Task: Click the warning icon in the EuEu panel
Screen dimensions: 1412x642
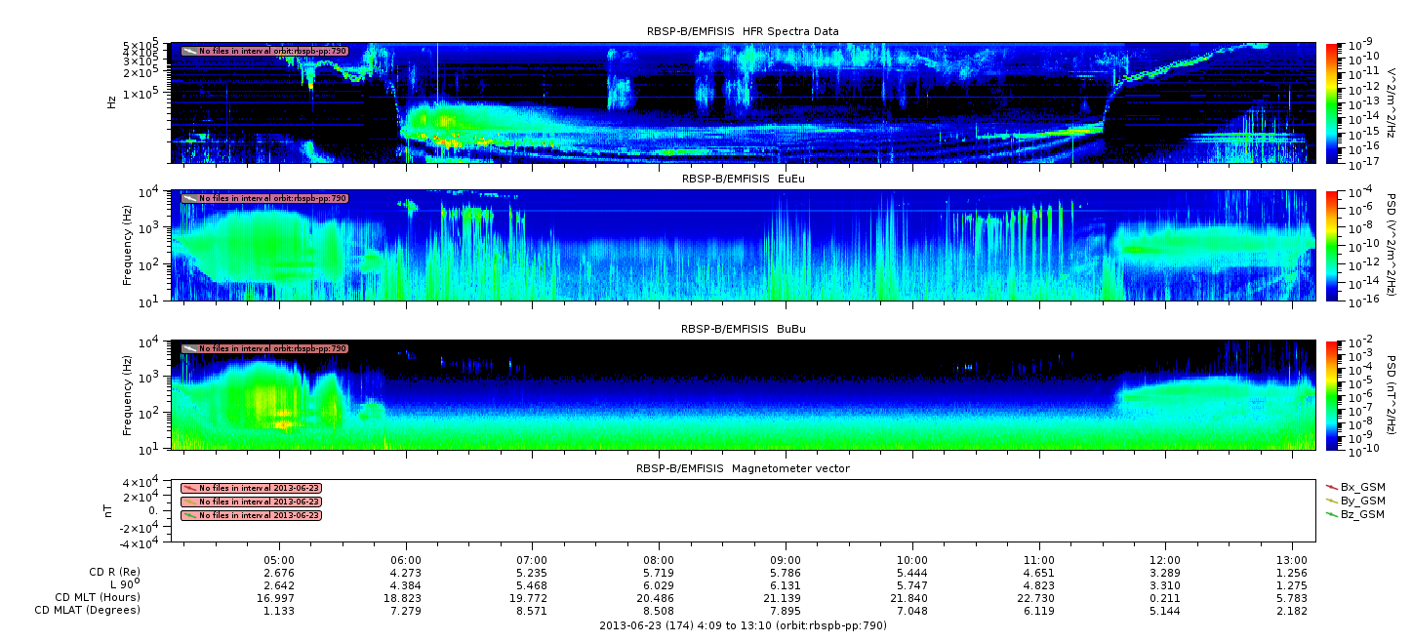Action: click(x=189, y=198)
